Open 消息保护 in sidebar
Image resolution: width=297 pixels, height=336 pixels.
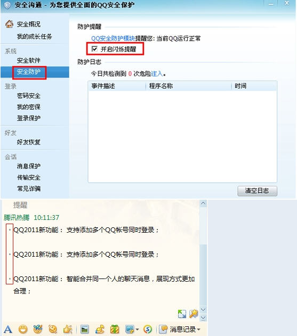29,166
